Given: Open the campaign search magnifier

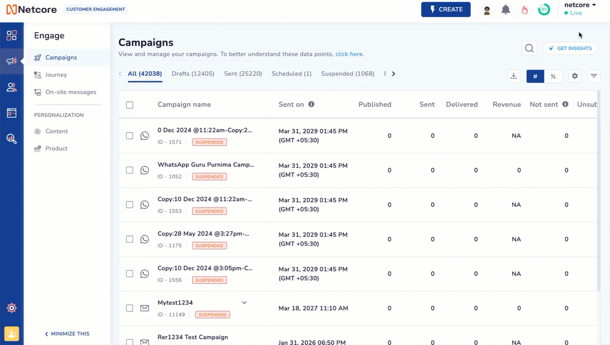Looking at the screenshot, I should [529, 48].
